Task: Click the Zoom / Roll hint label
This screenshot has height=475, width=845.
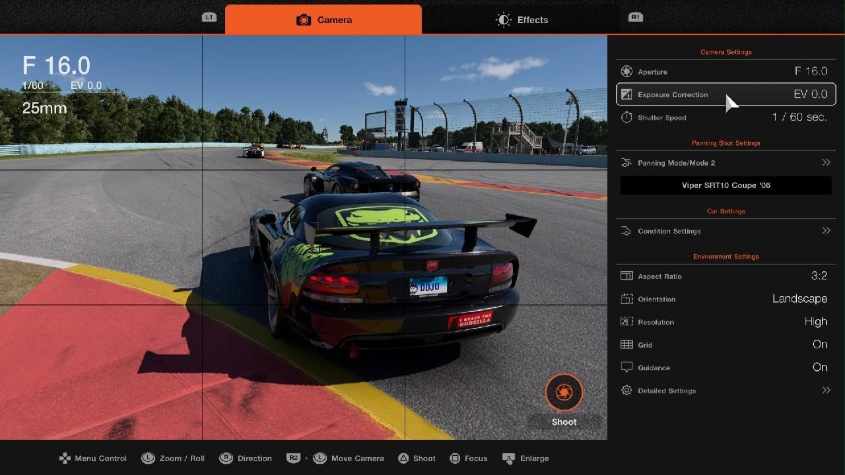Action: coord(182,458)
